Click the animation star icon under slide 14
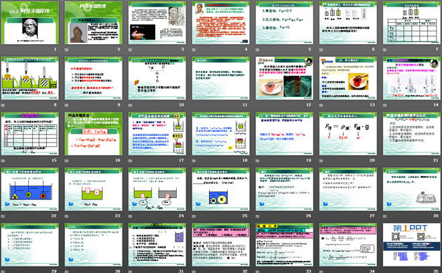Screen dimensions: 442x273 click(x=385, y=105)
